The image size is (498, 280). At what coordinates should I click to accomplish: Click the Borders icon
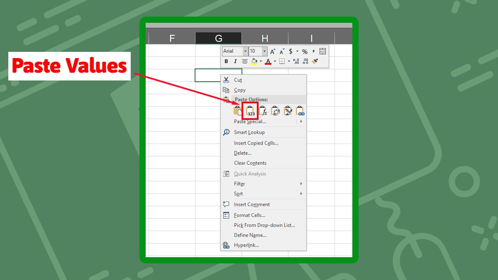[x=282, y=61]
